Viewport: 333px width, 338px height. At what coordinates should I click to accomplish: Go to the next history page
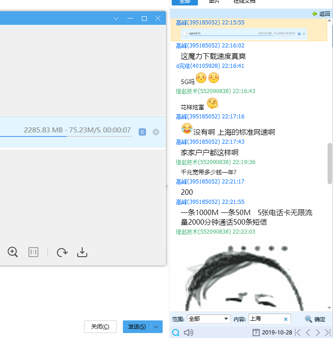pyautogui.click(x=318, y=333)
